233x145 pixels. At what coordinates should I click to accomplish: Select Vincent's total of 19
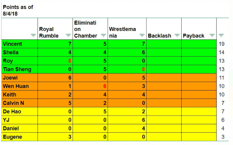coord(222,44)
